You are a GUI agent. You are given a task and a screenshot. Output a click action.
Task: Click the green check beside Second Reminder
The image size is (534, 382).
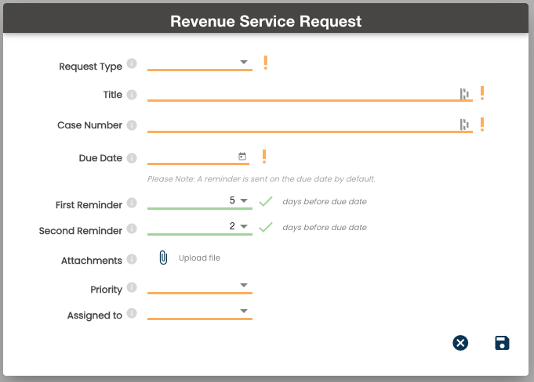[x=266, y=227]
